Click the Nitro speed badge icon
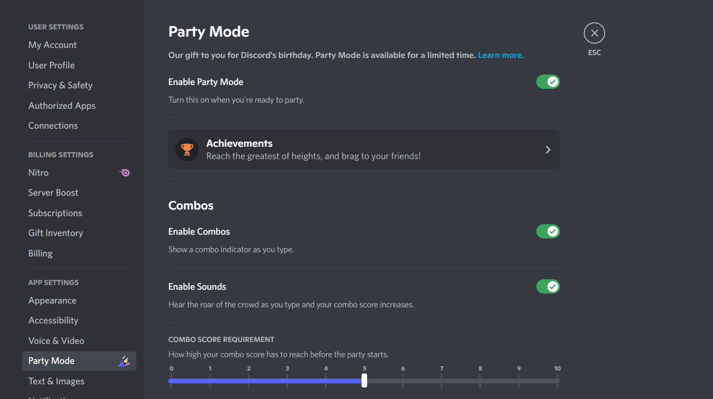The image size is (713, 399). click(x=124, y=172)
